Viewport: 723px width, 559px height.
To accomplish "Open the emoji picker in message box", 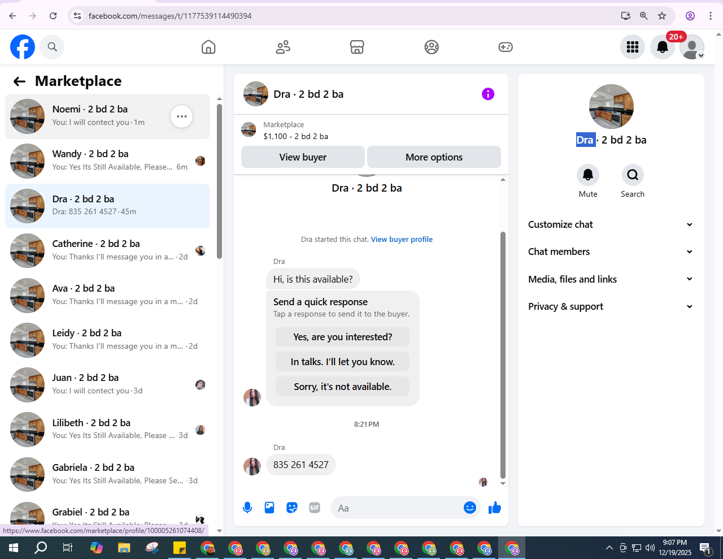I will (470, 508).
